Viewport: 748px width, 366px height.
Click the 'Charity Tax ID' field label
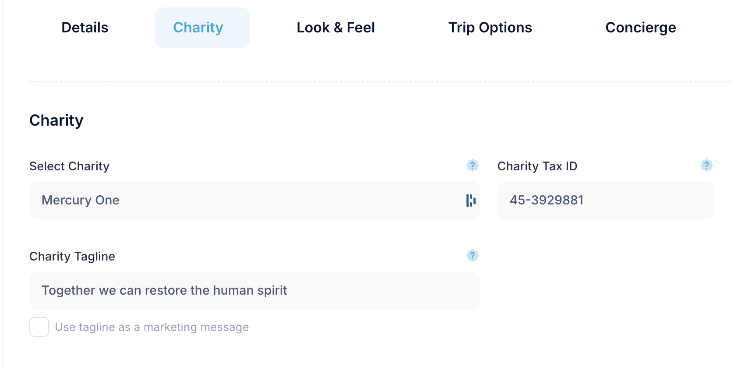(x=537, y=166)
